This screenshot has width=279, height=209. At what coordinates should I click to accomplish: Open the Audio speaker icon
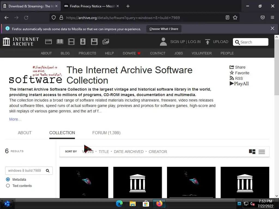pyautogui.click(x=83, y=42)
